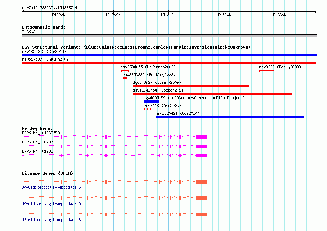The height and width of the screenshot is (231, 327).
Task: Open the second DPP6|dipeptidyl-peptidase 6 link
Action: [x=51, y=203]
